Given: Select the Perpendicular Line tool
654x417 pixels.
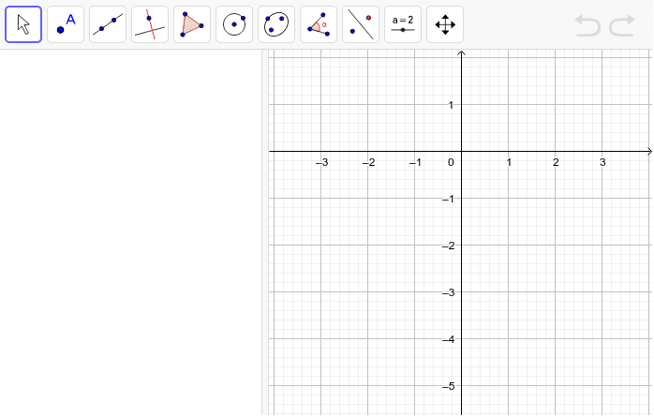Looking at the screenshot, I should 150,24.
